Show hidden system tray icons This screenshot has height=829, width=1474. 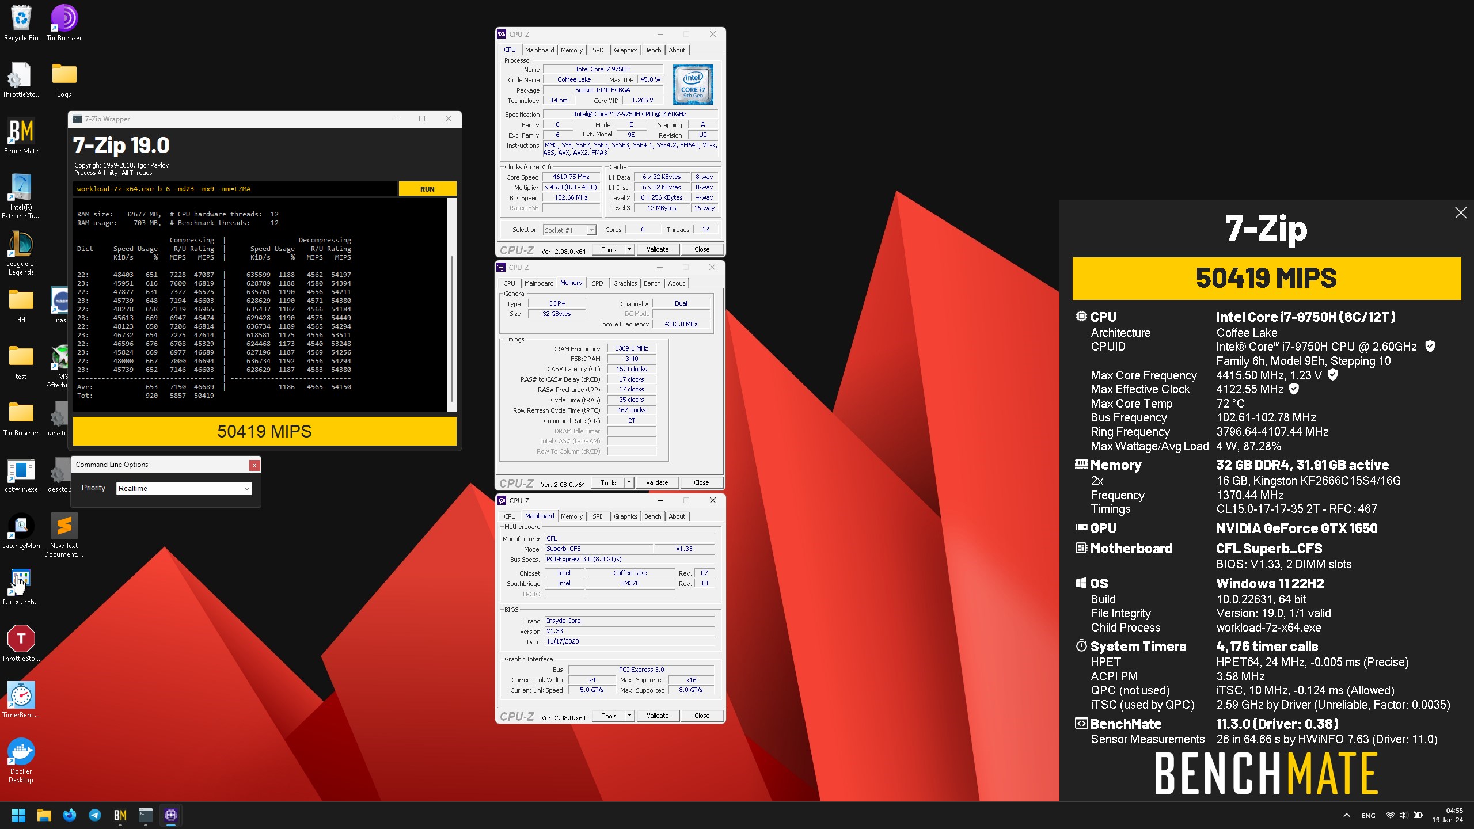[1347, 815]
